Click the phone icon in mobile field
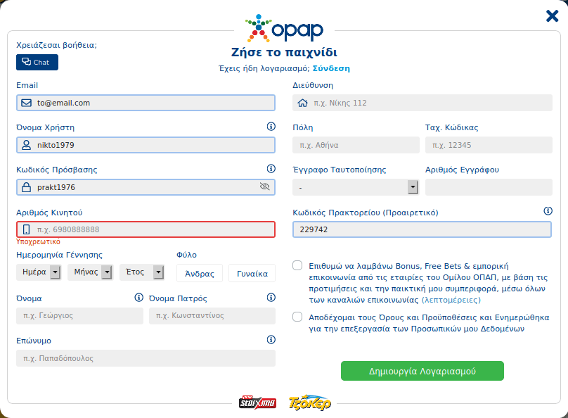568x418 pixels. pos(27,229)
